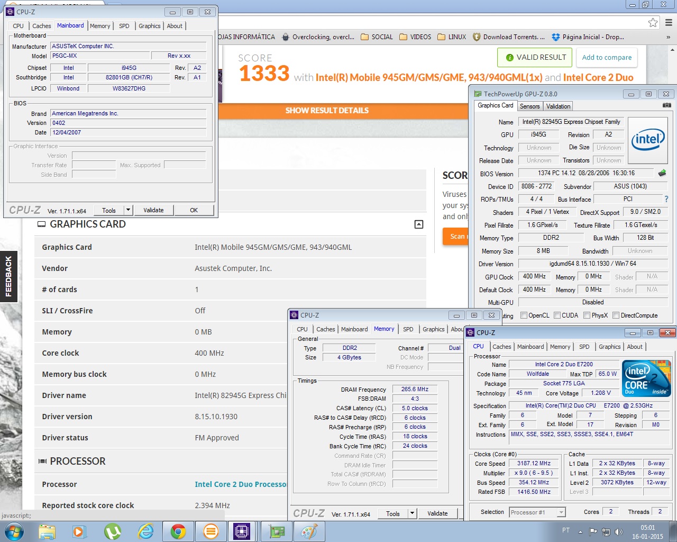Enable the PhysX checkbox
The image size is (677, 542).
click(x=587, y=315)
